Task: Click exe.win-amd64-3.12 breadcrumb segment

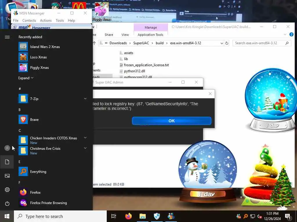Action: [x=186, y=43]
